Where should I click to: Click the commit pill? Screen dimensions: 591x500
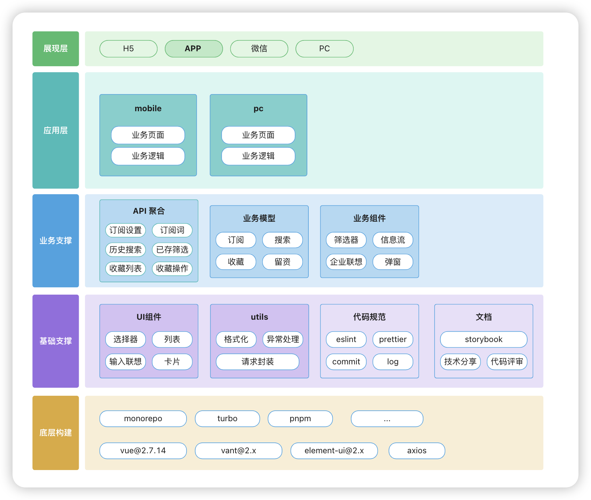[346, 362]
